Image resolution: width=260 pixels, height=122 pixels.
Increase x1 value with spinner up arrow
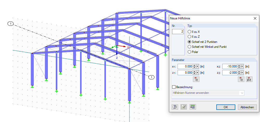[x=194, y=66]
